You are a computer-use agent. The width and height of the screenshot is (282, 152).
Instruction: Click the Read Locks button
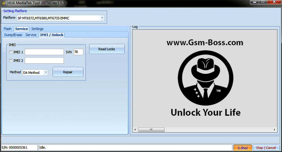tap(107, 49)
